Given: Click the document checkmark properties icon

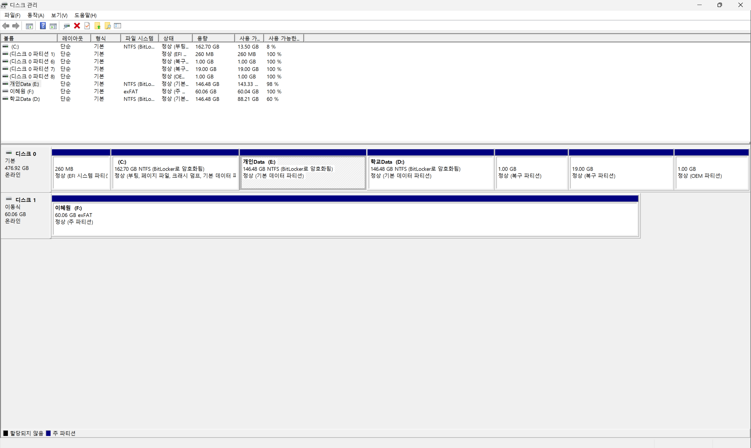Looking at the screenshot, I should click(87, 26).
